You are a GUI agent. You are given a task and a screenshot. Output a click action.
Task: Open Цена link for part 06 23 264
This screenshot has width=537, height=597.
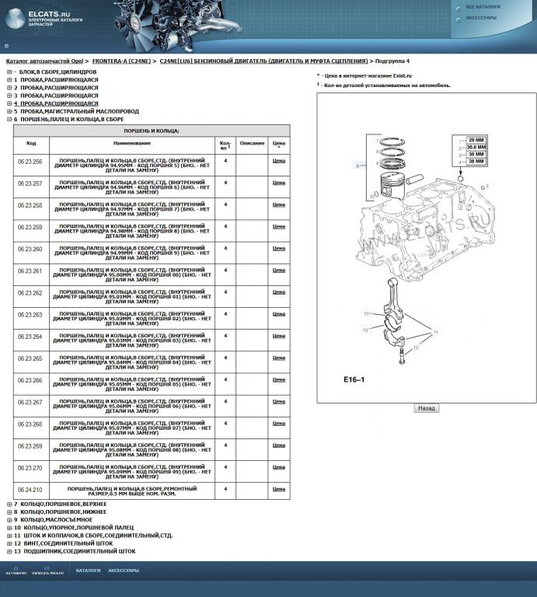278,336
